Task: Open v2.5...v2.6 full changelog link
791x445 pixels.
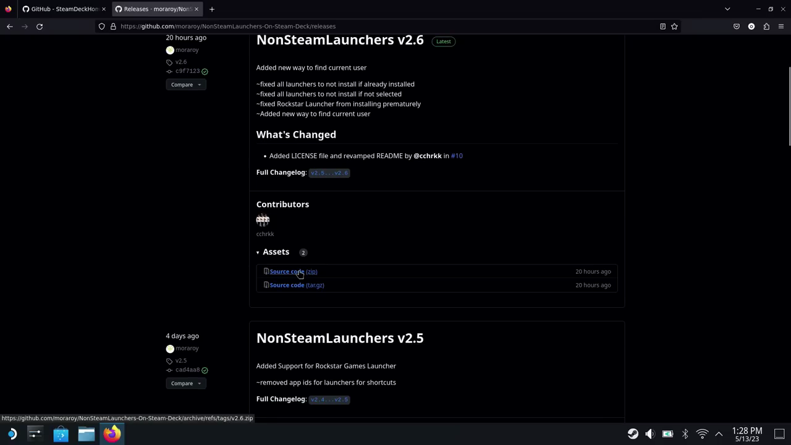Action: (x=329, y=173)
